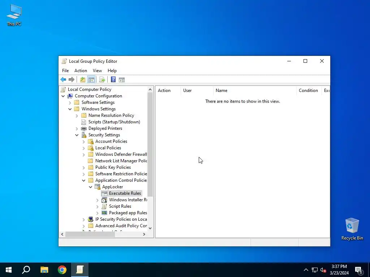
Task: Open the File menu
Action: pos(65,71)
